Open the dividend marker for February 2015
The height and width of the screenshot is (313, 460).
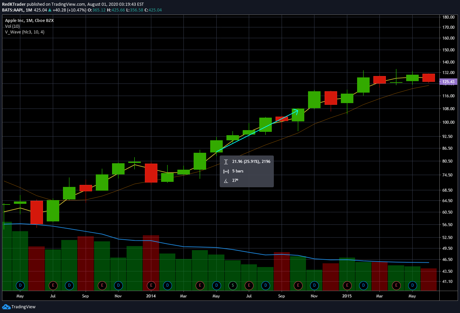click(364, 285)
